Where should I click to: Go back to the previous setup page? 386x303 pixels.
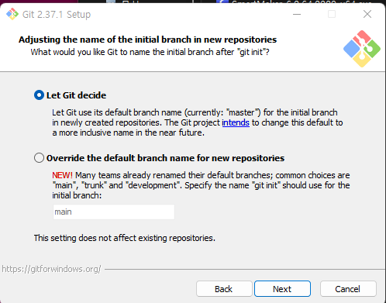pos(224,289)
